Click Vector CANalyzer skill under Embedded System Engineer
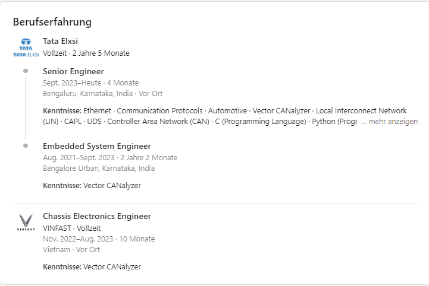 tap(112, 186)
